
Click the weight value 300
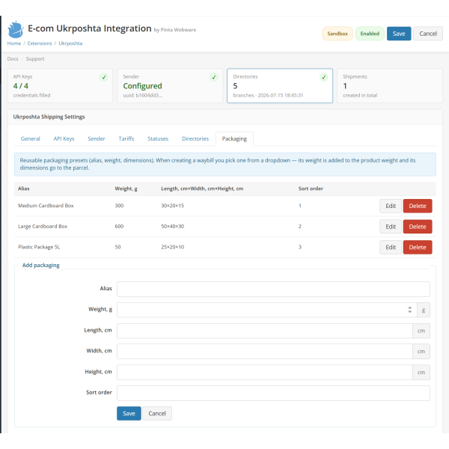(119, 206)
